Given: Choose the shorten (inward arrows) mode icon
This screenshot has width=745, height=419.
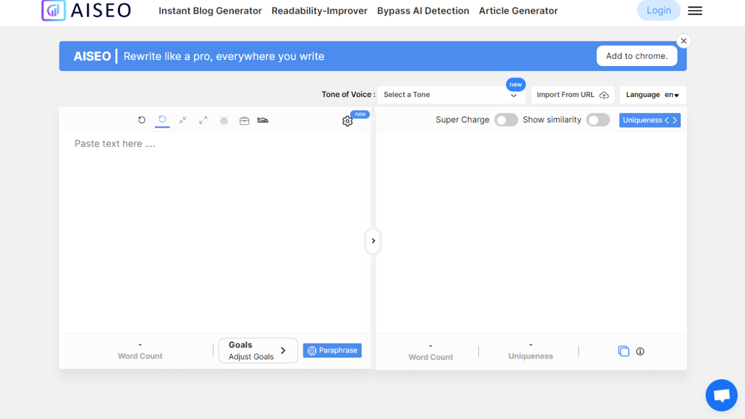Looking at the screenshot, I should pyautogui.click(x=183, y=120).
